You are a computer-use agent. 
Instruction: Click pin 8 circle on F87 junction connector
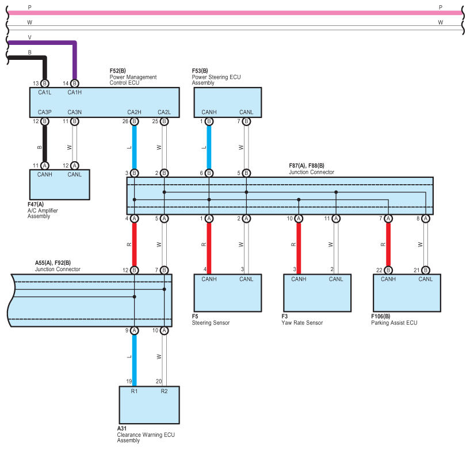pos(425,219)
